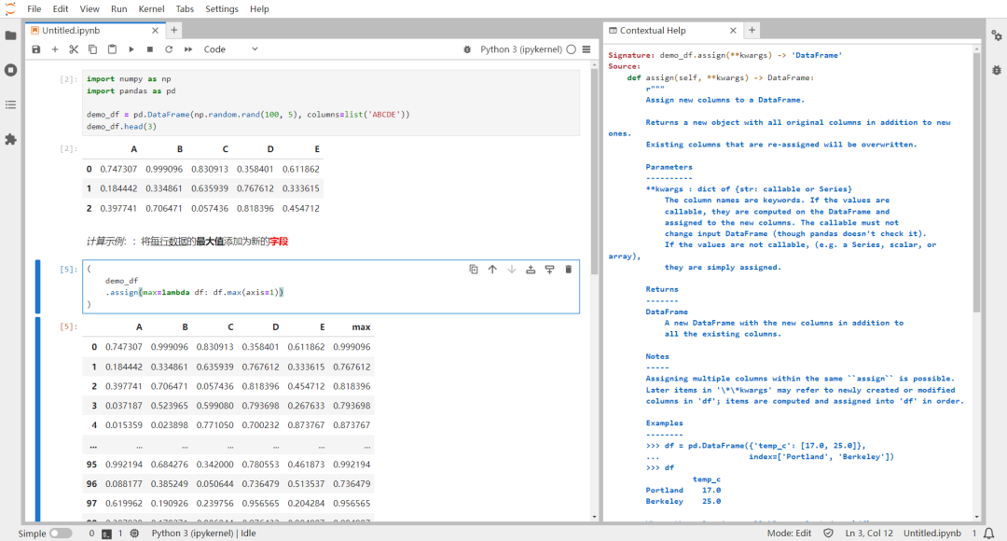The width and height of the screenshot is (1007, 541).
Task: Open the Extension Manager puzzle icon
Action: click(11, 139)
